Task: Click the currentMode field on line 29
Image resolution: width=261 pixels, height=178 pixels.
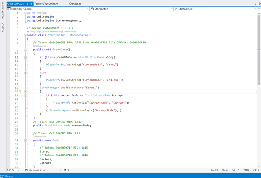Action: [81, 126]
